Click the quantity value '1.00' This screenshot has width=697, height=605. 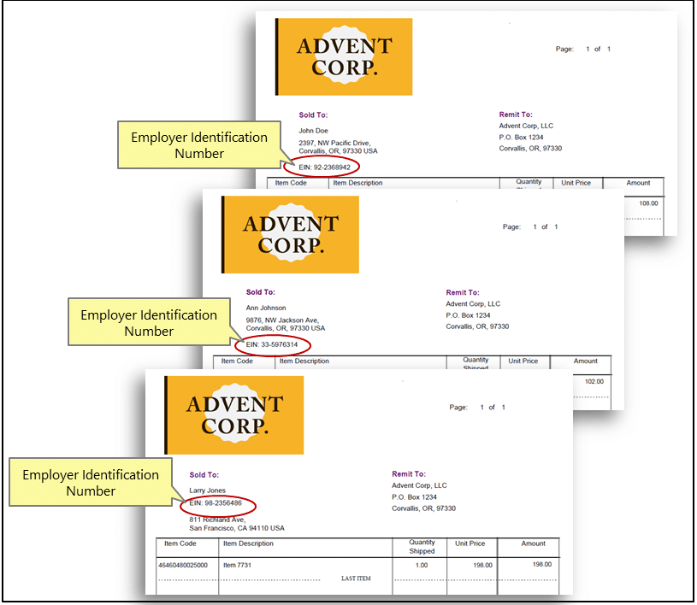click(422, 566)
